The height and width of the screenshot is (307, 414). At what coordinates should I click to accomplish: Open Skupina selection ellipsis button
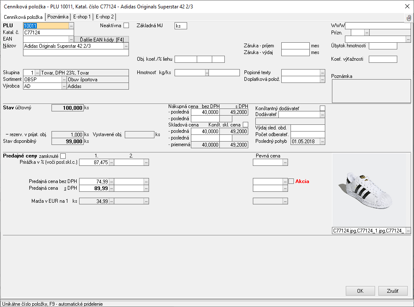pyautogui.click(x=37, y=72)
